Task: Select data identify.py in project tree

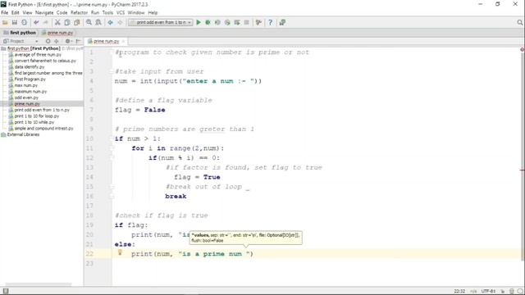Action: (x=30, y=67)
